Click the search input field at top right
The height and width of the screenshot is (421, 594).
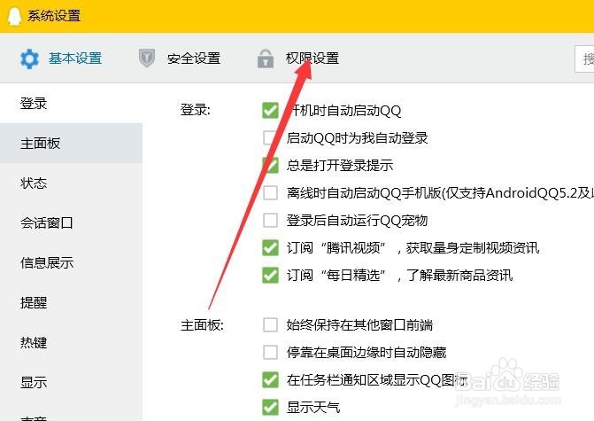[x=584, y=58]
